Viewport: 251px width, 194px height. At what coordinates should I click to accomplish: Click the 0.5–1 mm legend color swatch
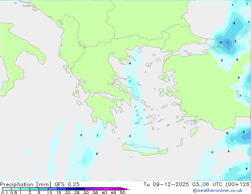(x=16, y=189)
